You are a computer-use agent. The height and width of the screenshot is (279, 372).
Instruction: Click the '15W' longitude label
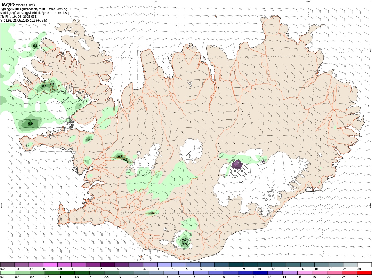click(308, 1)
